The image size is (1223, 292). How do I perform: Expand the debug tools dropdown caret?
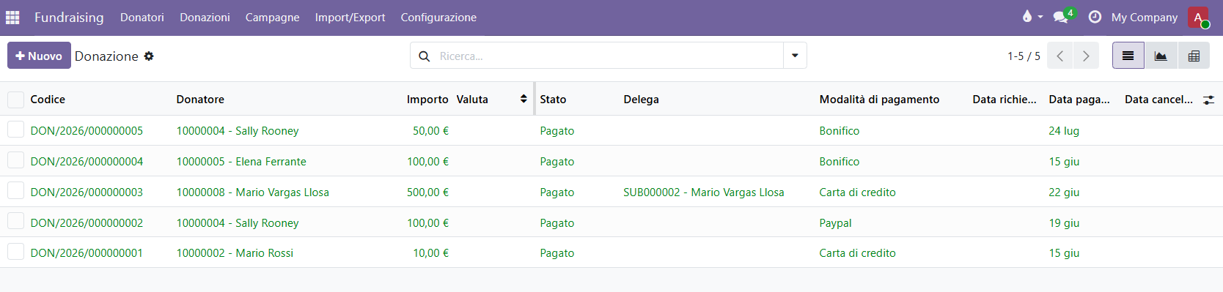1040,17
